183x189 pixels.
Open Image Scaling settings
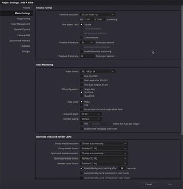pyautogui.click(x=23, y=19)
